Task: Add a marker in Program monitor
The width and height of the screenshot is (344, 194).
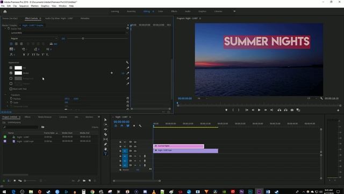Action: click(226, 110)
